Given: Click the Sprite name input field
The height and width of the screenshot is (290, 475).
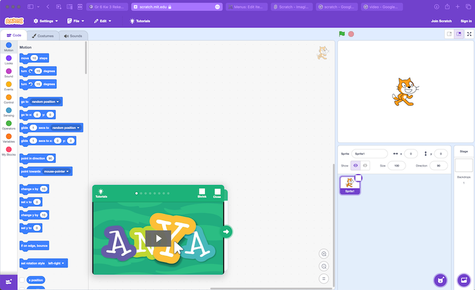Looking at the screenshot, I should point(369,154).
